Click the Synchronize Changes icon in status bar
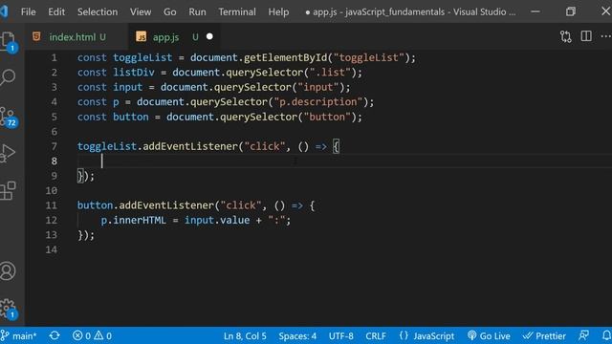612x344 pixels. tap(55, 335)
